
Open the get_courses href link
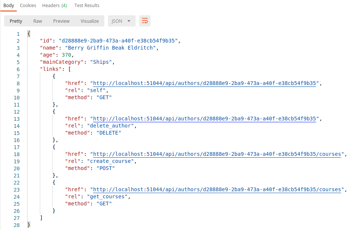(217, 189)
